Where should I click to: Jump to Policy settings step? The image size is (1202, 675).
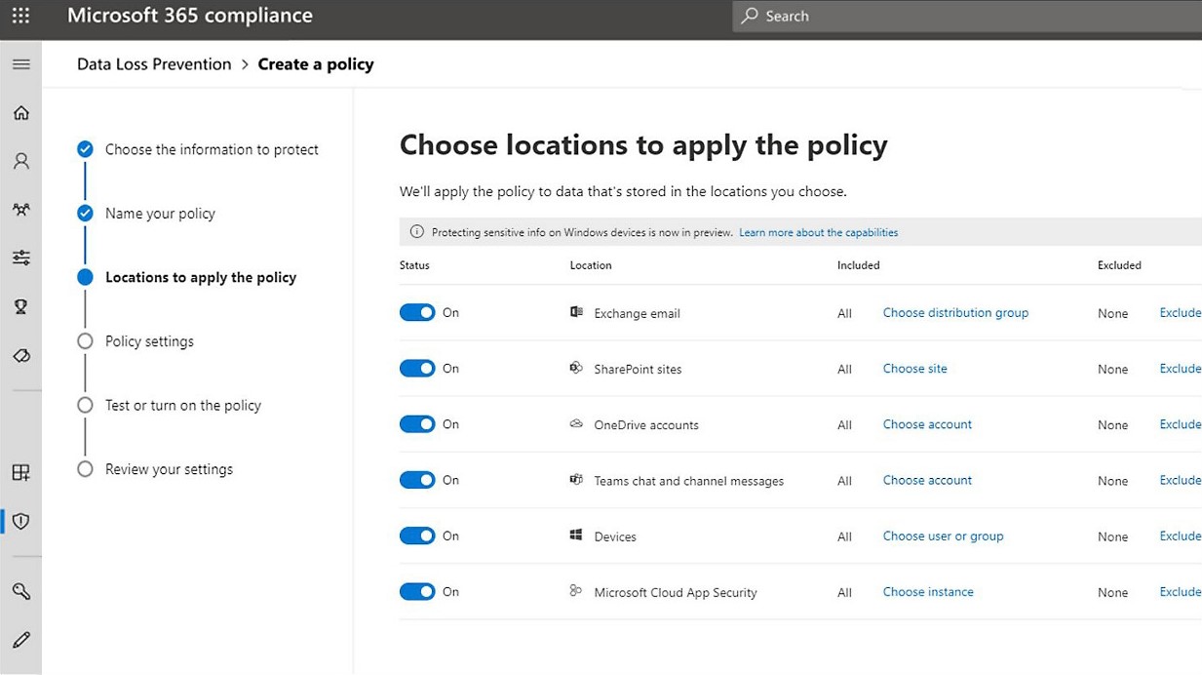click(149, 341)
